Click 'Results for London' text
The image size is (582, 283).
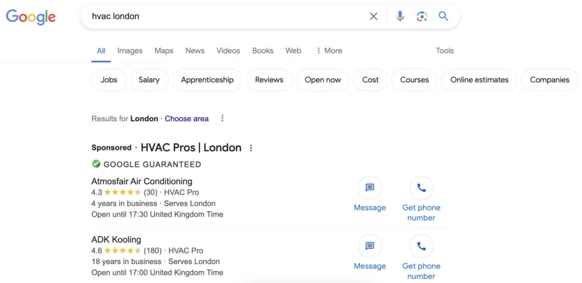point(124,119)
